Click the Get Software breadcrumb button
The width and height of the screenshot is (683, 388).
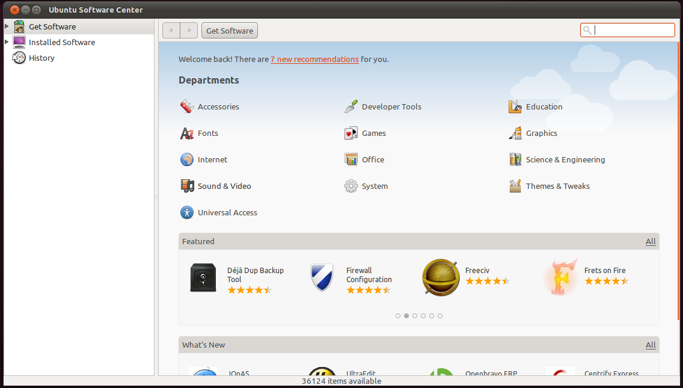point(230,31)
